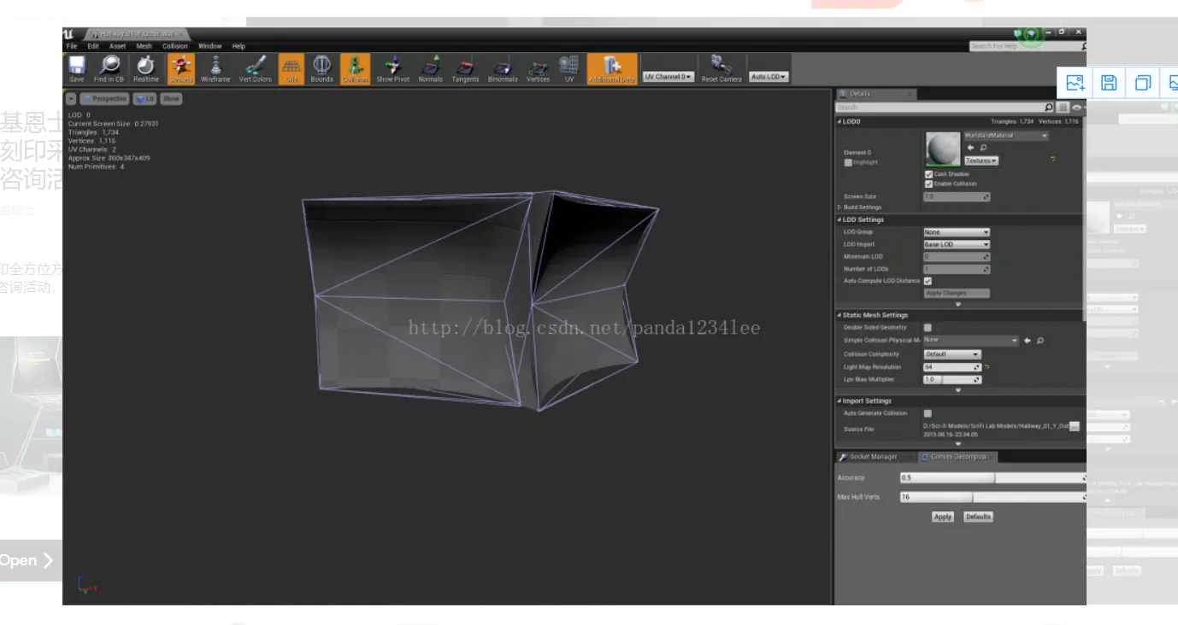Collapse the Import Settings section
The width and height of the screenshot is (1178, 625).
point(839,400)
